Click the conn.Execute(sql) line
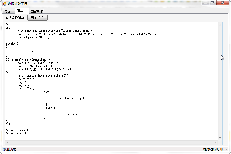This screenshot has height=154, width=231. click(71, 98)
